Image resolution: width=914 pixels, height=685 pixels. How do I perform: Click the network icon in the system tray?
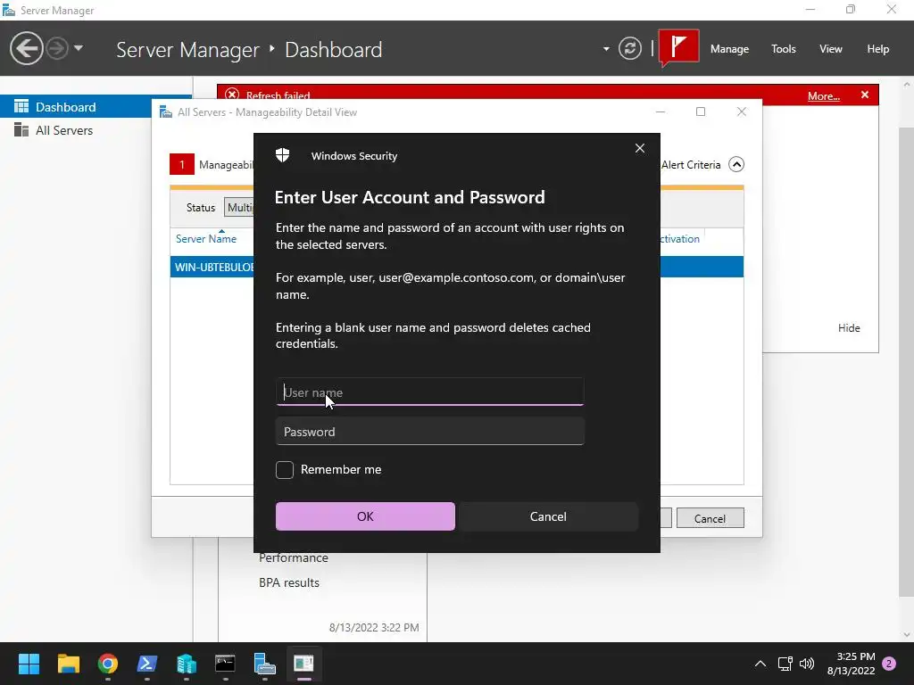click(785, 664)
